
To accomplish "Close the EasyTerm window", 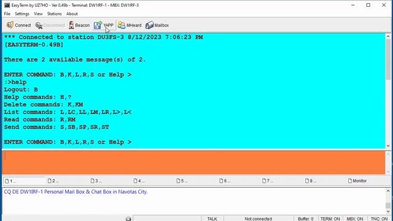I will (384, 5).
